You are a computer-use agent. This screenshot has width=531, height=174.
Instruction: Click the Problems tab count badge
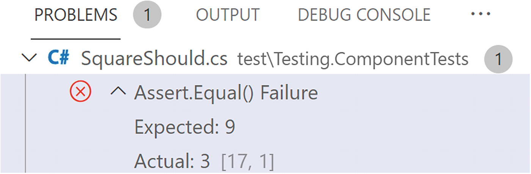tap(147, 15)
